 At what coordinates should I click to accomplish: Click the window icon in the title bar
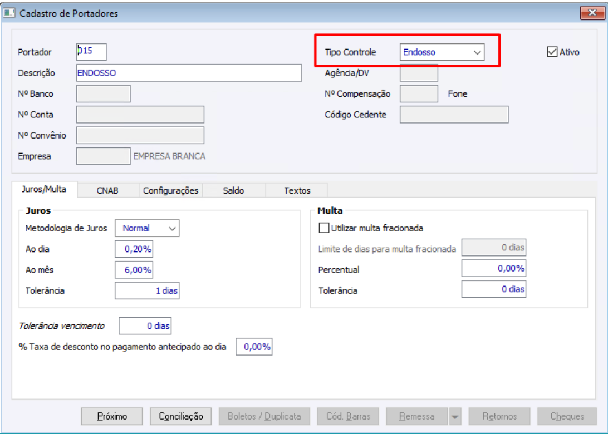click(x=8, y=13)
